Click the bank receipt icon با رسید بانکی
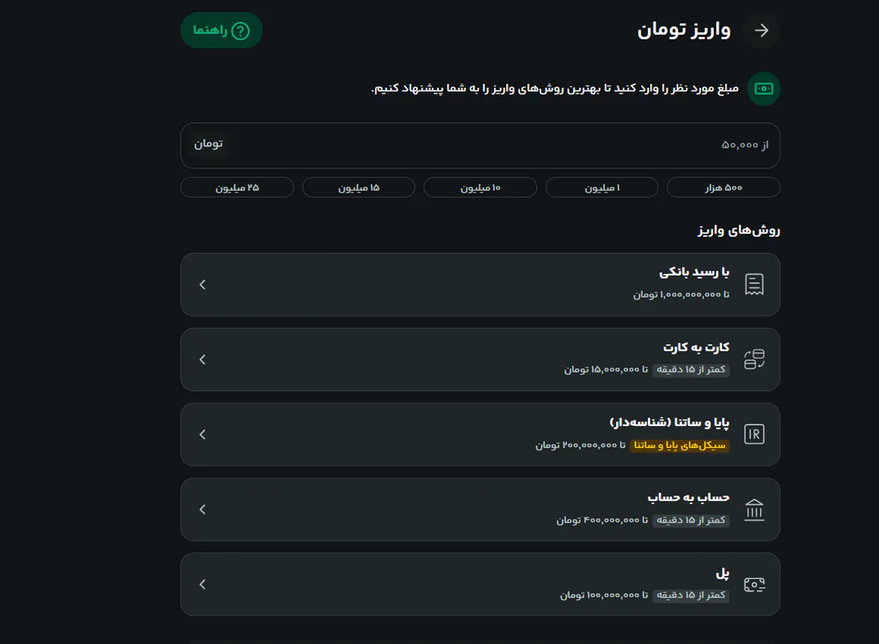The width and height of the screenshot is (879, 644). pos(754,285)
